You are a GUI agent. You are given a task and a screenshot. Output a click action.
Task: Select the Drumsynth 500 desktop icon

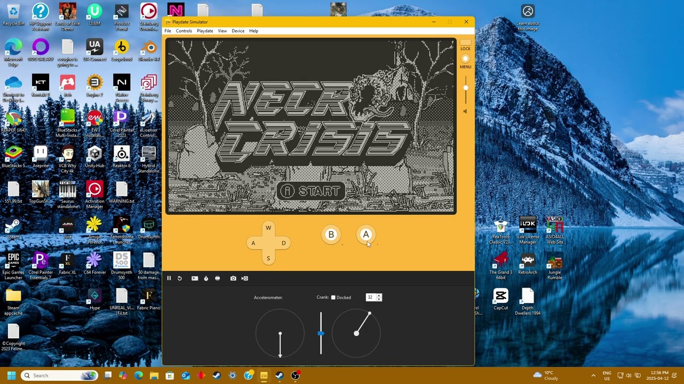point(121,266)
